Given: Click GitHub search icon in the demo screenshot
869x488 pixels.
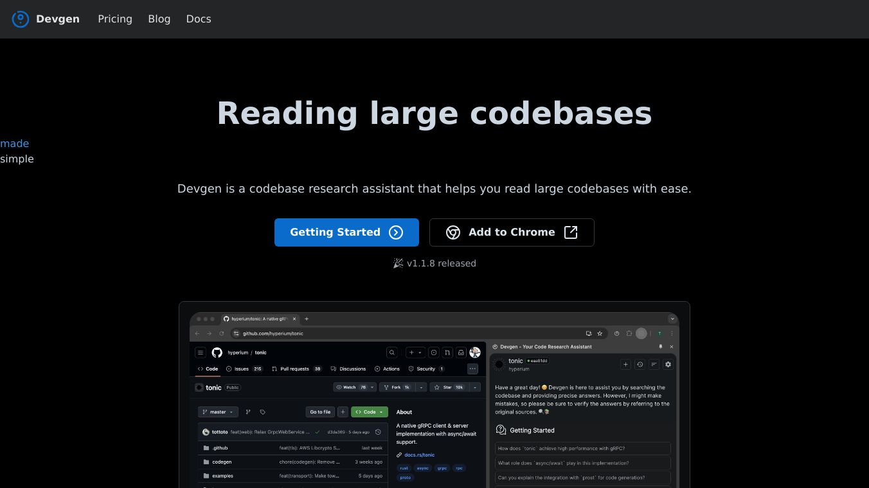Looking at the screenshot, I should point(391,353).
